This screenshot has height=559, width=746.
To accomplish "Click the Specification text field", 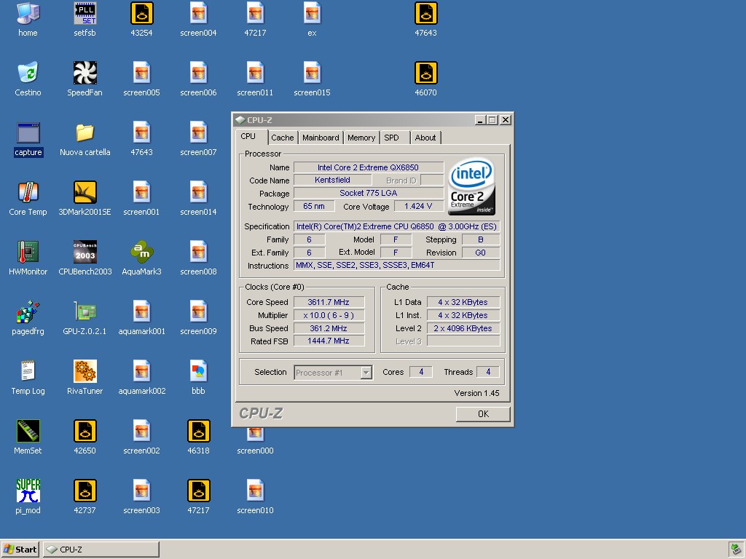I will [x=397, y=226].
